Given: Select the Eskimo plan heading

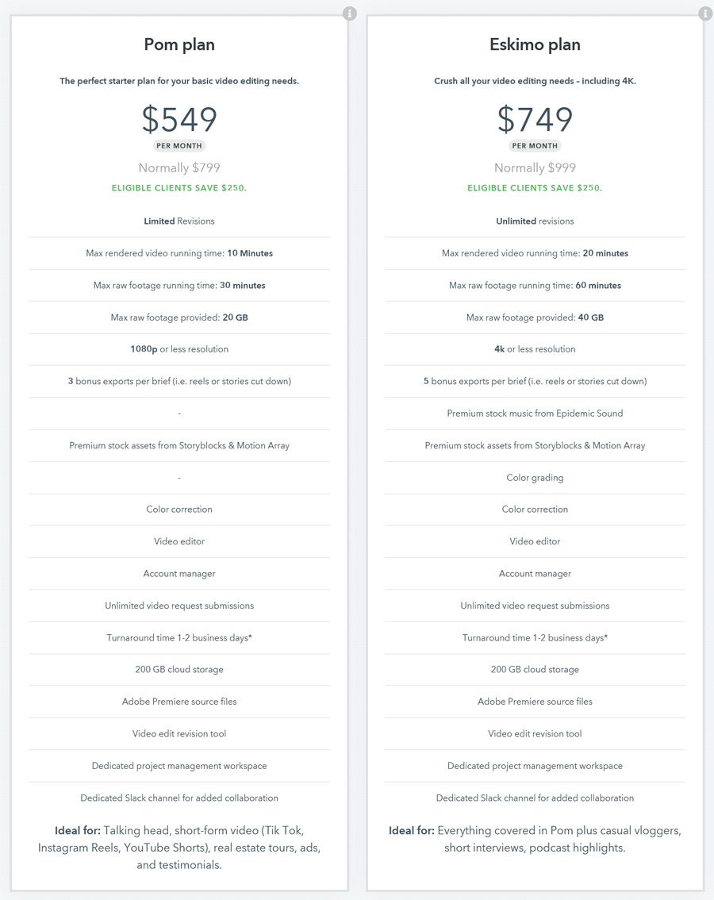Looking at the screenshot, I should tap(535, 44).
